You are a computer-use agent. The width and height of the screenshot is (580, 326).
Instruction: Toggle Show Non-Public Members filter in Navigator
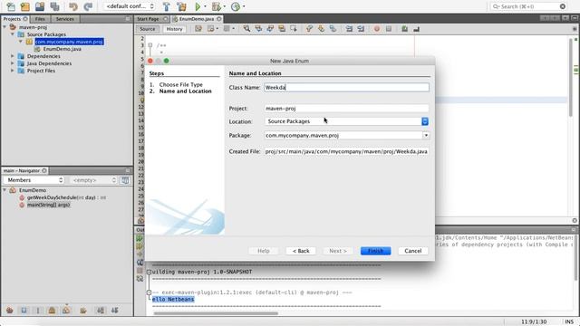[x=52, y=310]
